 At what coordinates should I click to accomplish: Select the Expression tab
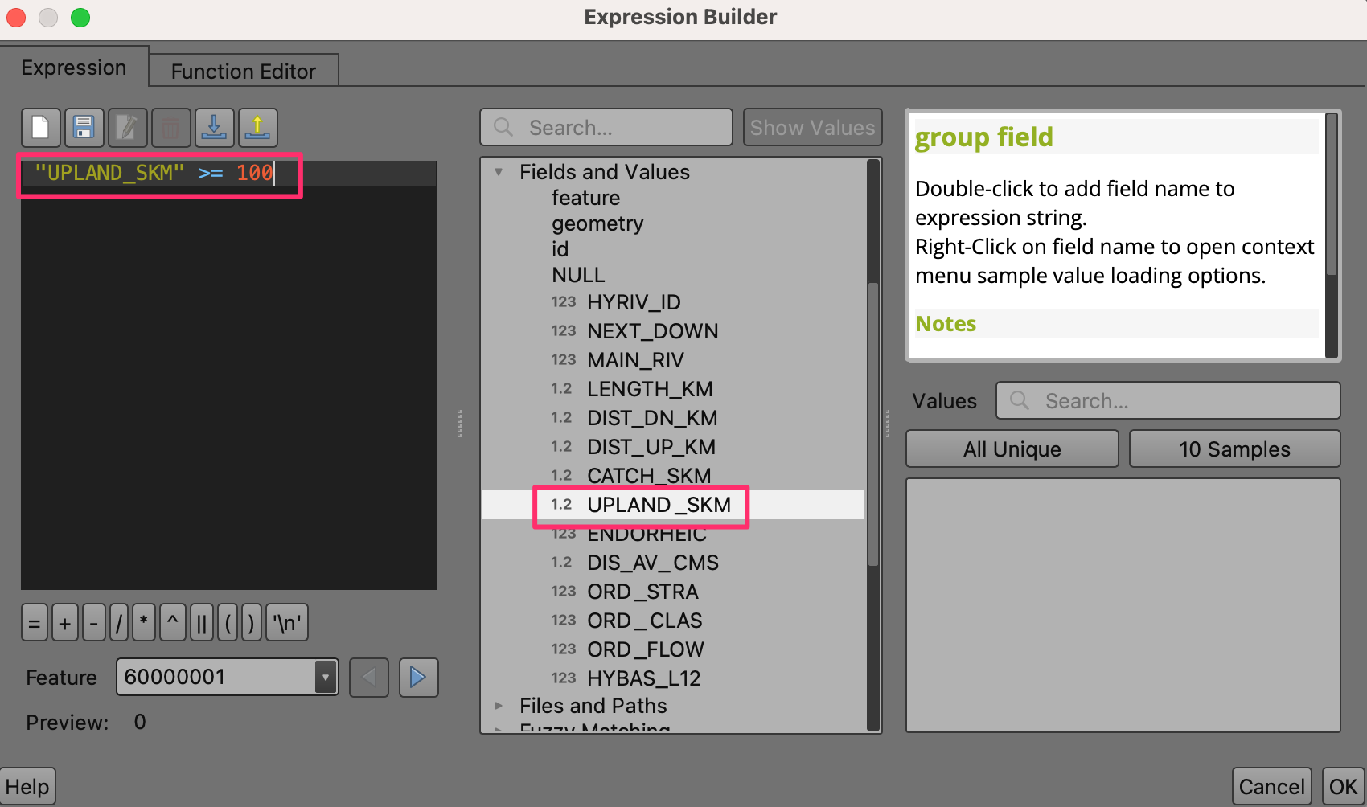click(x=74, y=68)
